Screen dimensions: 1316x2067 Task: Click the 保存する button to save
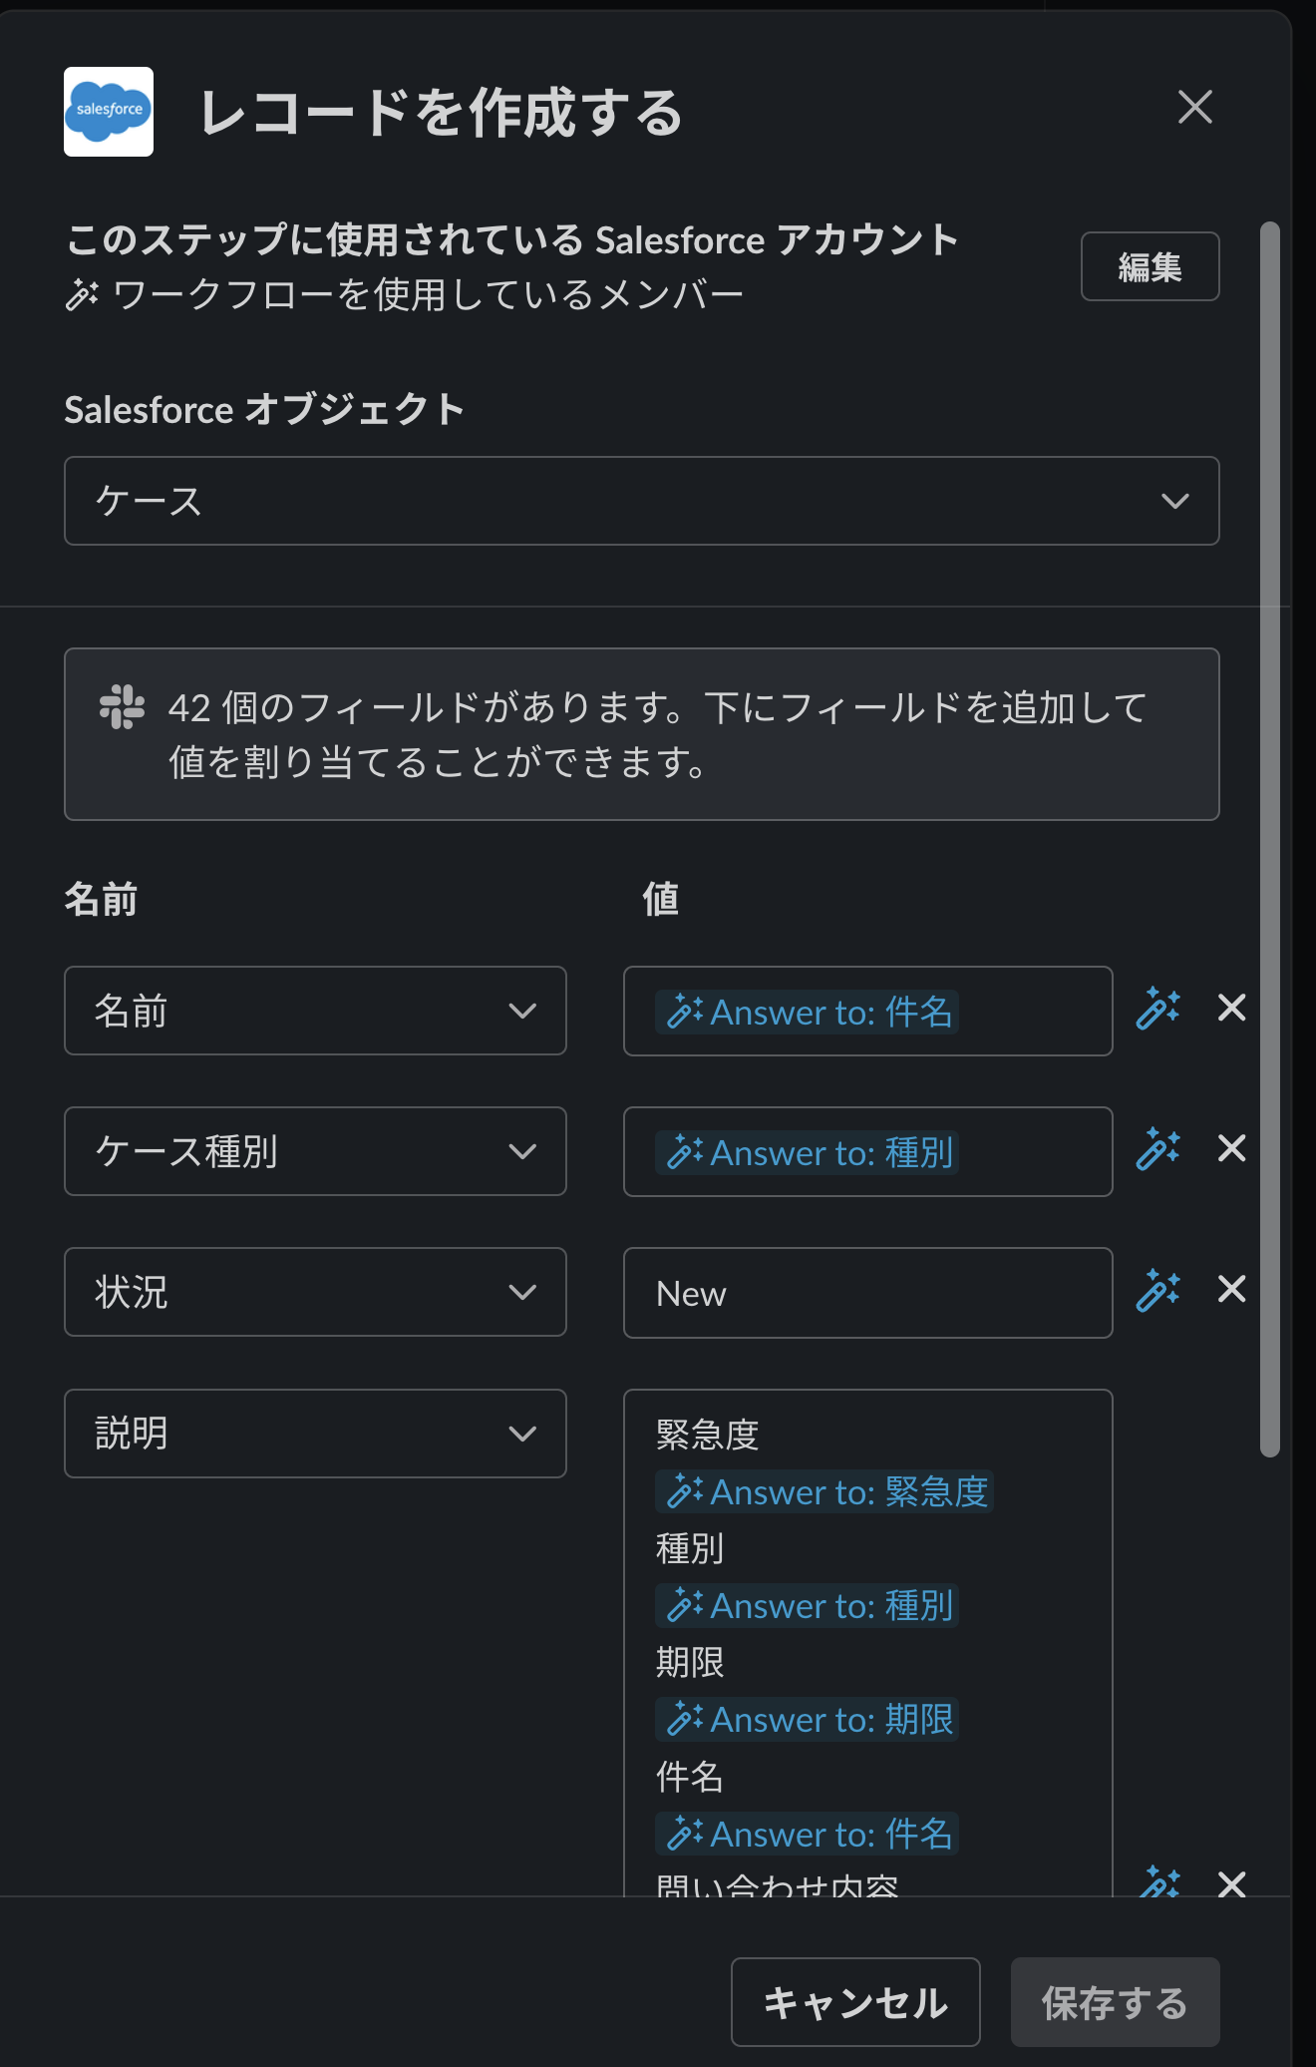click(1116, 2001)
